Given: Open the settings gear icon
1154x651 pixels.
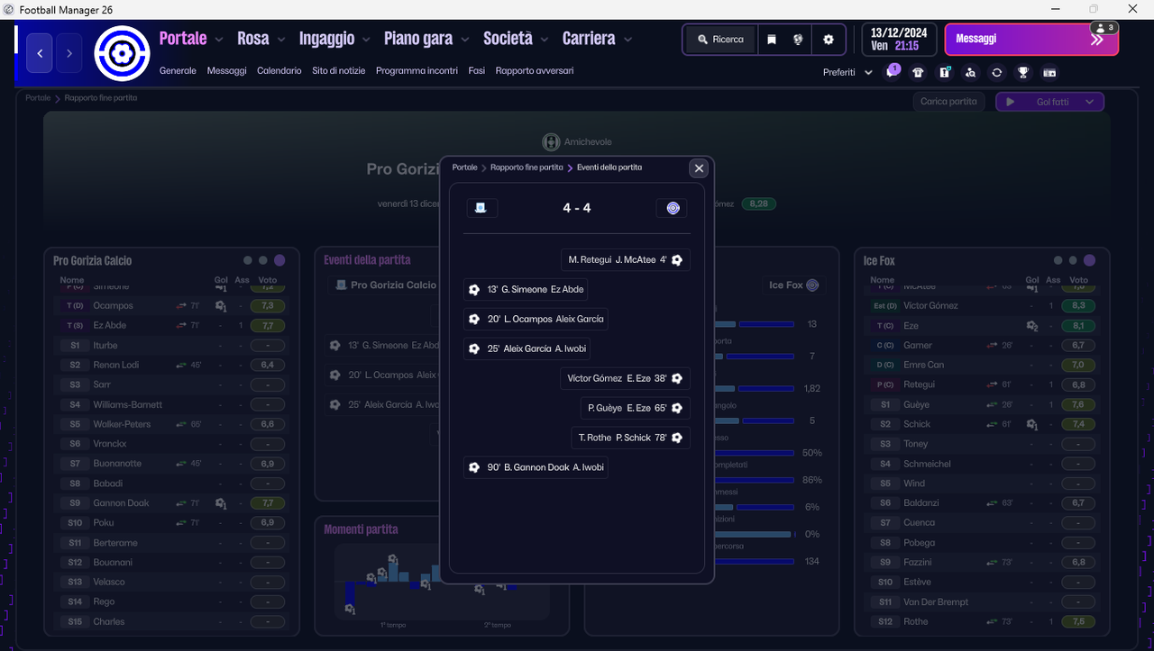Looking at the screenshot, I should click(x=829, y=40).
